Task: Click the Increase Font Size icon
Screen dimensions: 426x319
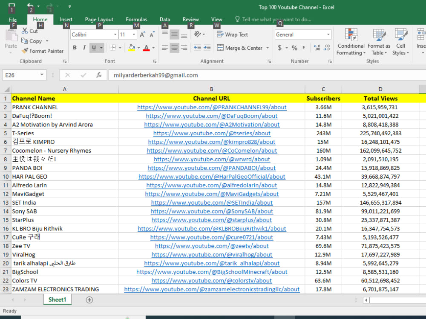Action: (x=142, y=34)
